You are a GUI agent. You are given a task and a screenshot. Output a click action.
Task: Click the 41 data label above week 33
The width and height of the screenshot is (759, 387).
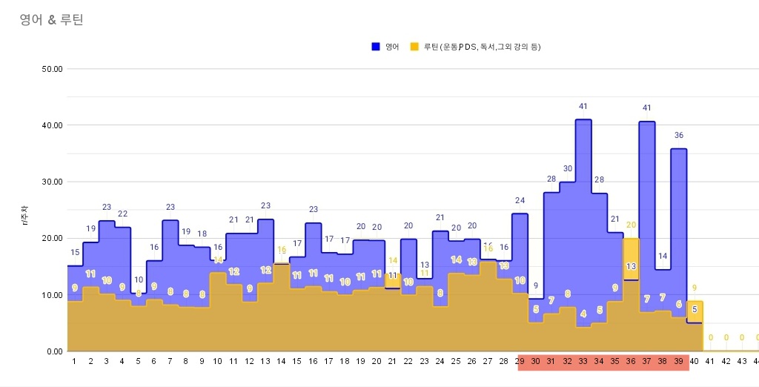point(583,107)
